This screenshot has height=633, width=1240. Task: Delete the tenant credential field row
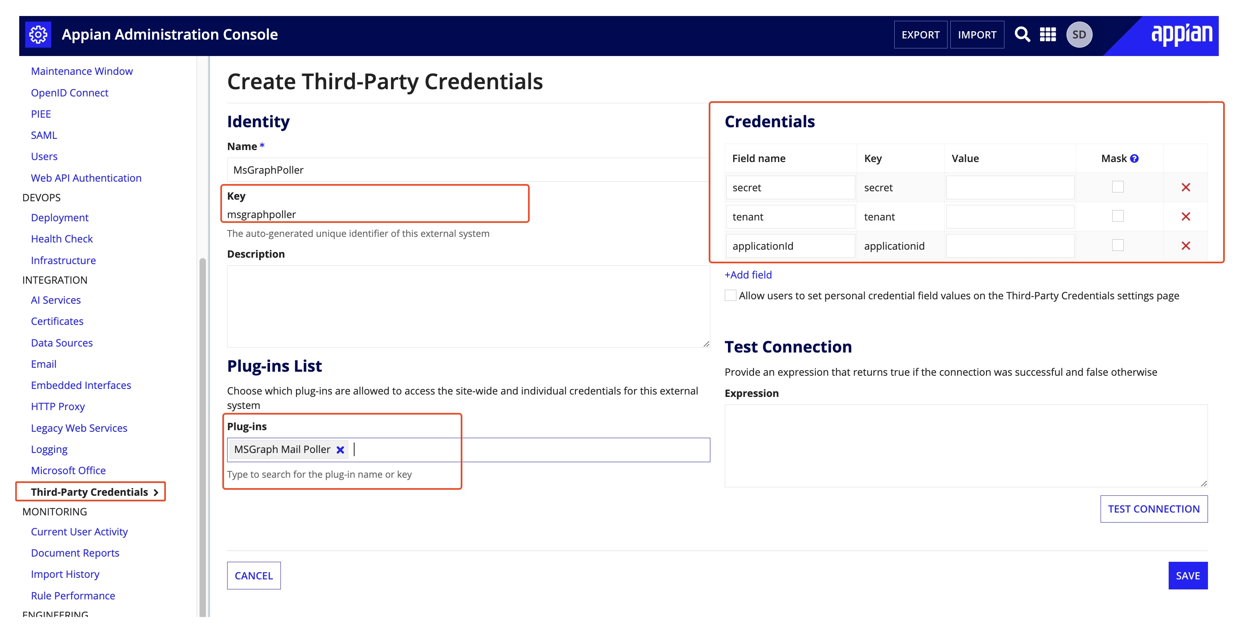click(x=1185, y=217)
